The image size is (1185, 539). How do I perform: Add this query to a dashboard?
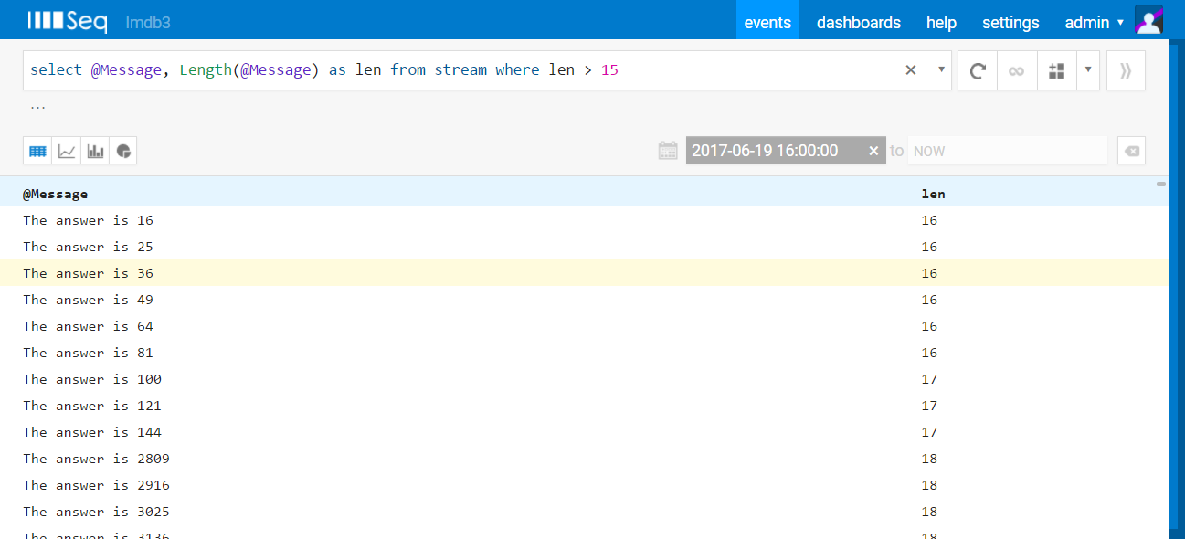coord(1056,70)
